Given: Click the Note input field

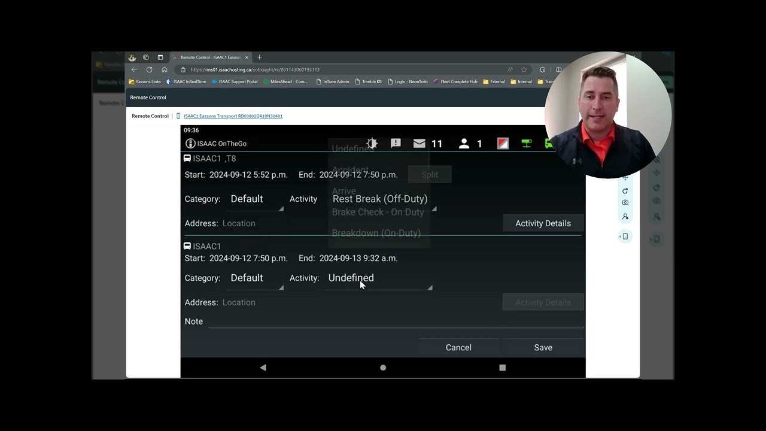Looking at the screenshot, I should [x=396, y=321].
